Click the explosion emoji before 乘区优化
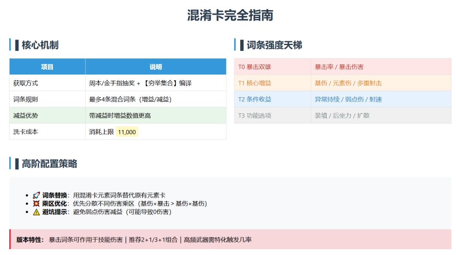 click(36, 204)
